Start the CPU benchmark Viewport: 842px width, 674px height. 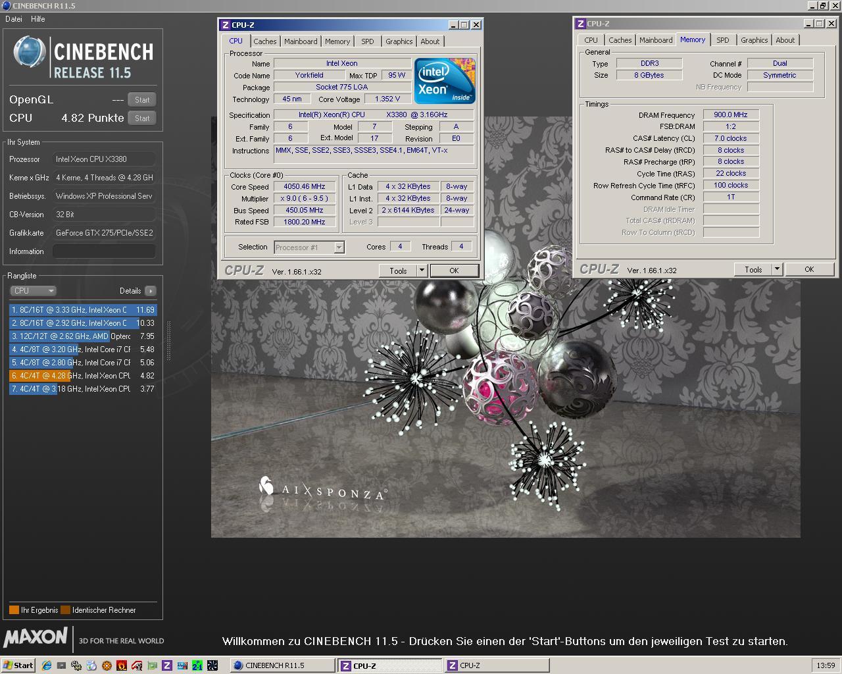(x=142, y=118)
